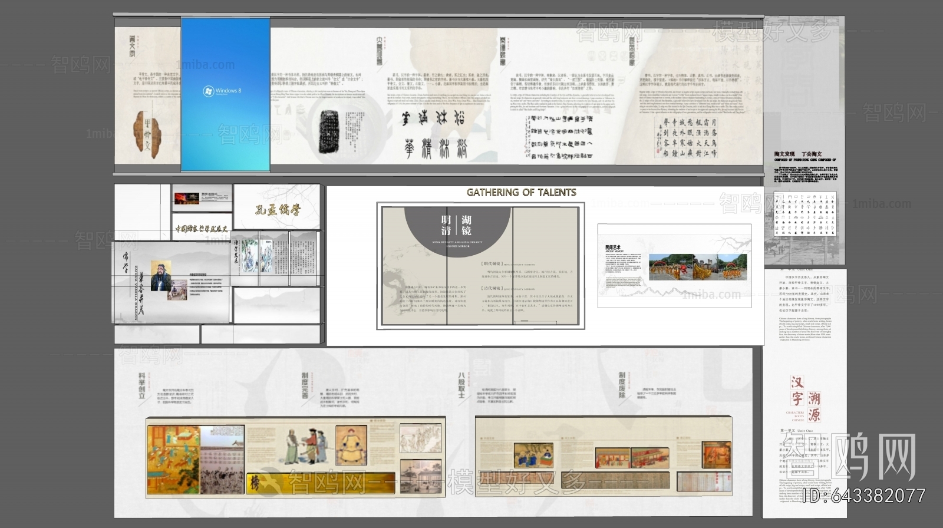Select the Confucius portrait image
The width and height of the screenshot is (943, 528).
(x=161, y=276)
